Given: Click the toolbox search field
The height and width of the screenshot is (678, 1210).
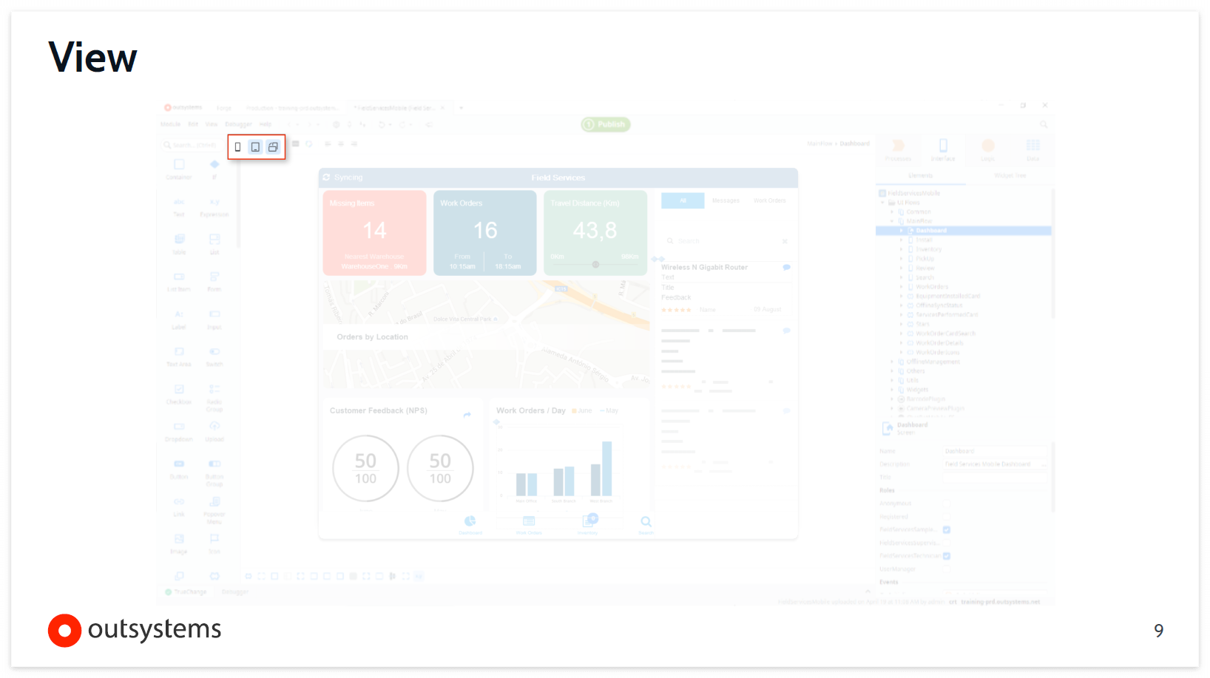Looking at the screenshot, I should click(x=191, y=145).
